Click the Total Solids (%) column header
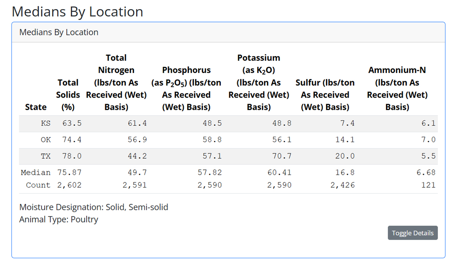The width and height of the screenshot is (455, 267). click(x=68, y=95)
